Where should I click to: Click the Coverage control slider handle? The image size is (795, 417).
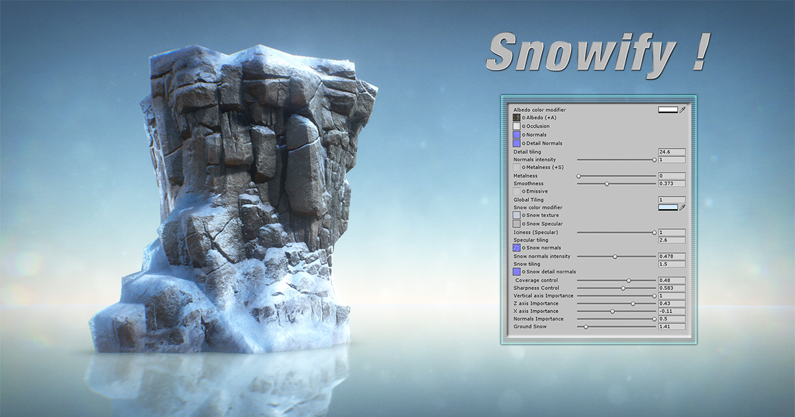click(x=629, y=280)
